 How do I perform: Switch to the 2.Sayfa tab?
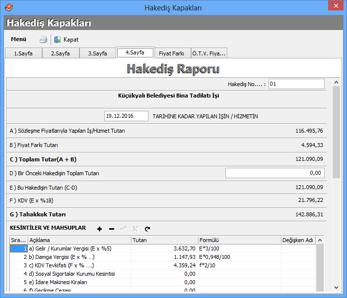coord(61,53)
